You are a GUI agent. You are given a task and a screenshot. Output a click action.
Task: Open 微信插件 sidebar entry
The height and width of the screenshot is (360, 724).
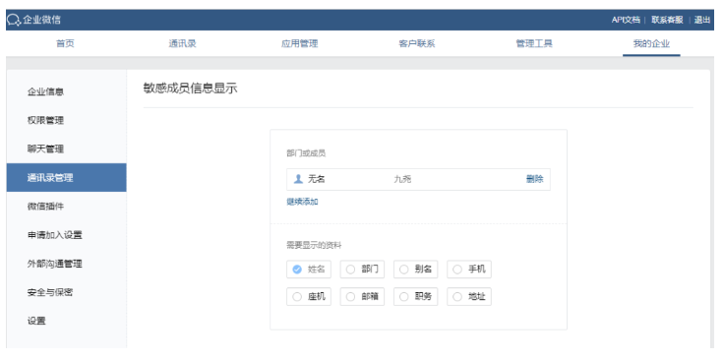(x=67, y=207)
